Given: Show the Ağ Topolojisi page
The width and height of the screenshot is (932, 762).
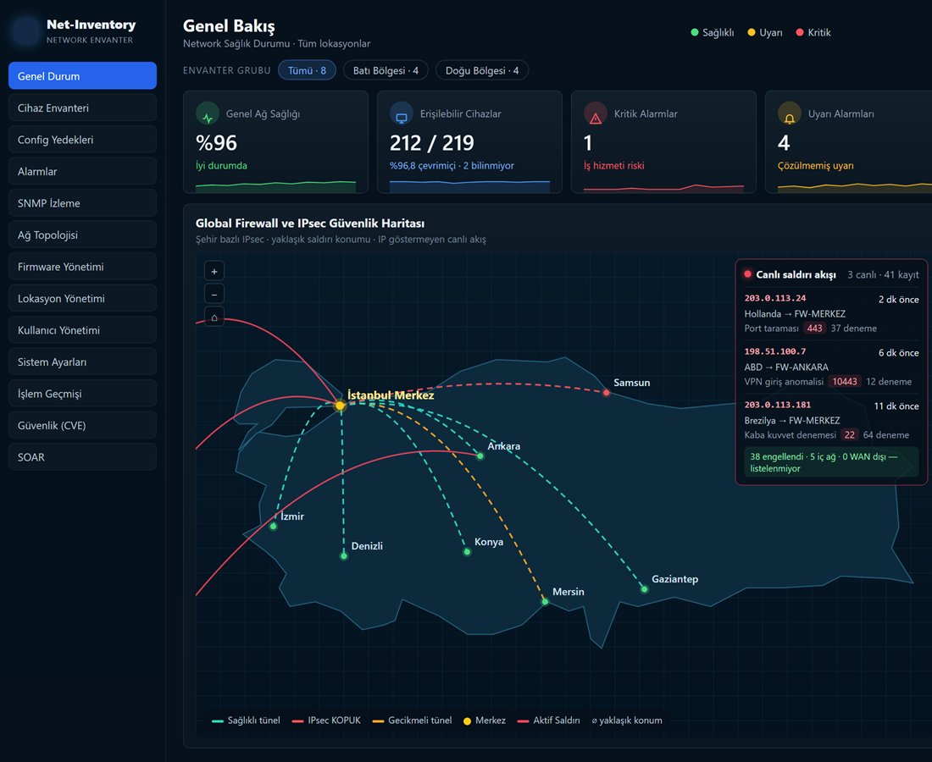Looking at the screenshot, I should coord(83,235).
